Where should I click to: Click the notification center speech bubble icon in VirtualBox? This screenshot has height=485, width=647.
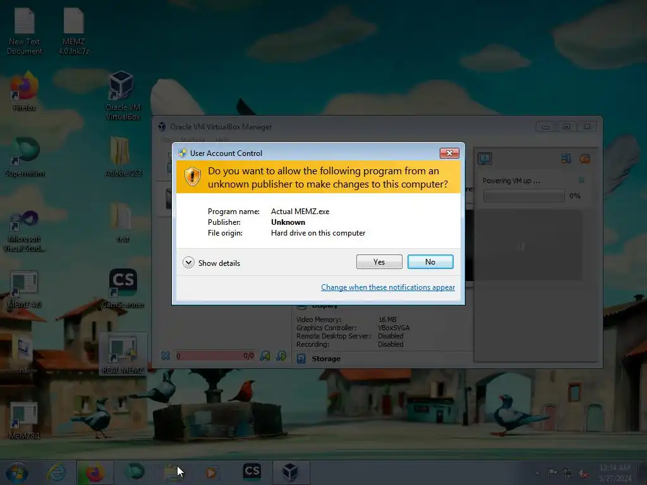[485, 159]
